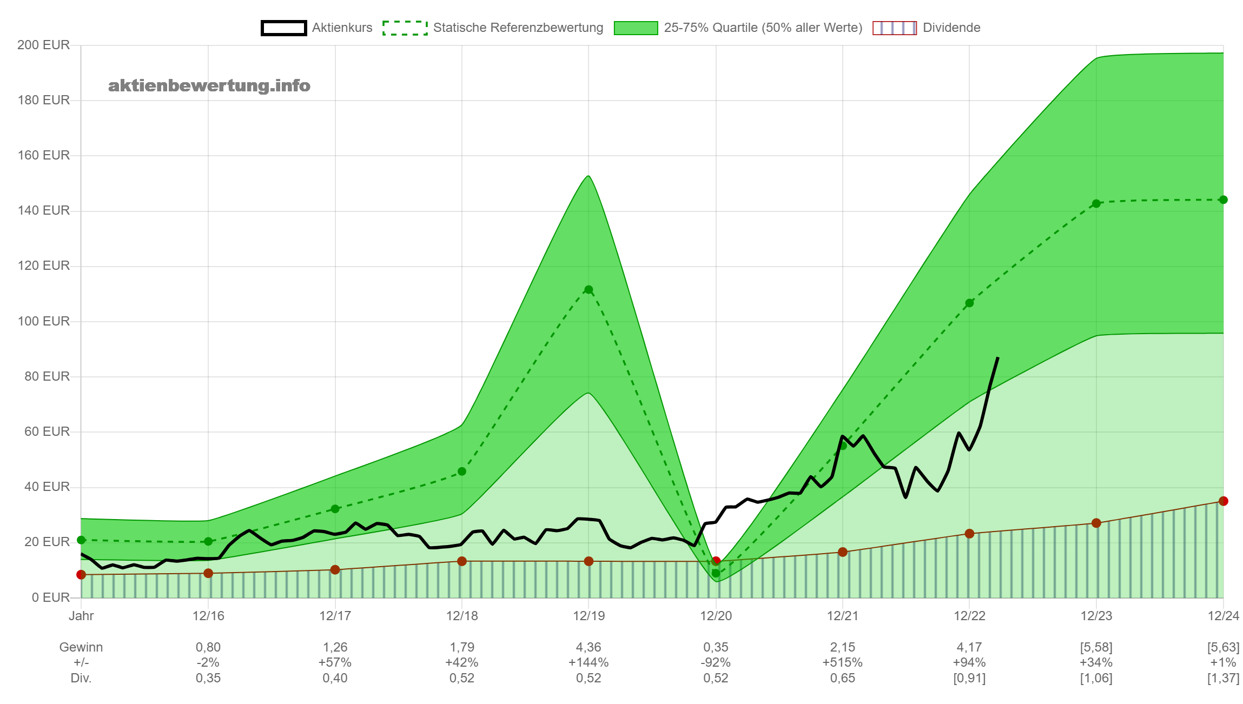Click the +34% change value
This screenshot has width=1243, height=704.
pos(1096,662)
